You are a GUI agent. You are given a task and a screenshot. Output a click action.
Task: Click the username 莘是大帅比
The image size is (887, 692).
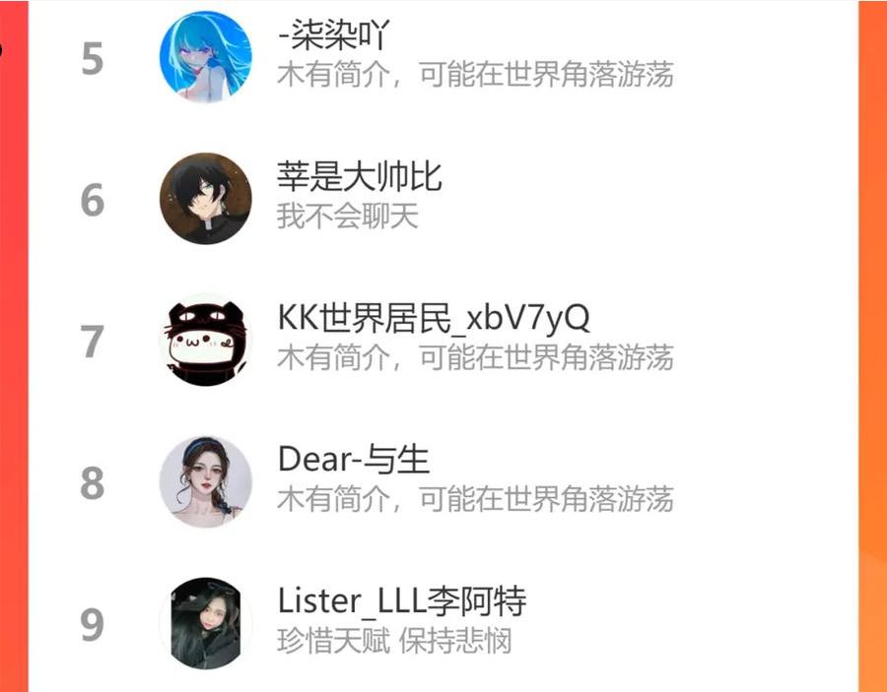tap(359, 176)
